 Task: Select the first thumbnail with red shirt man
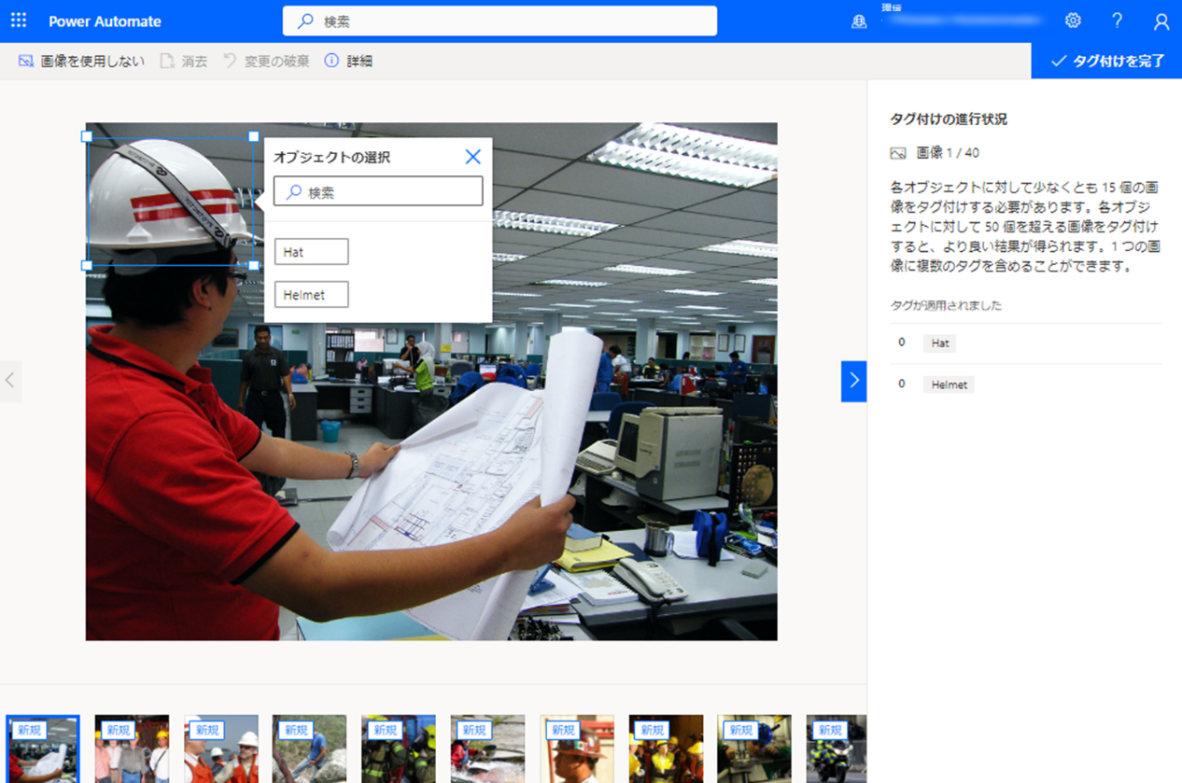coord(43,749)
